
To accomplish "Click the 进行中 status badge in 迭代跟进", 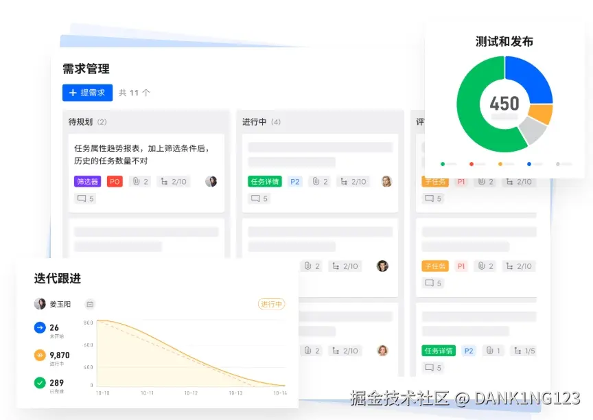I will (x=272, y=304).
